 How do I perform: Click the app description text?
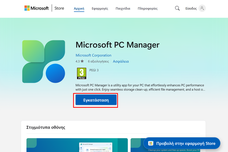tap(140, 87)
